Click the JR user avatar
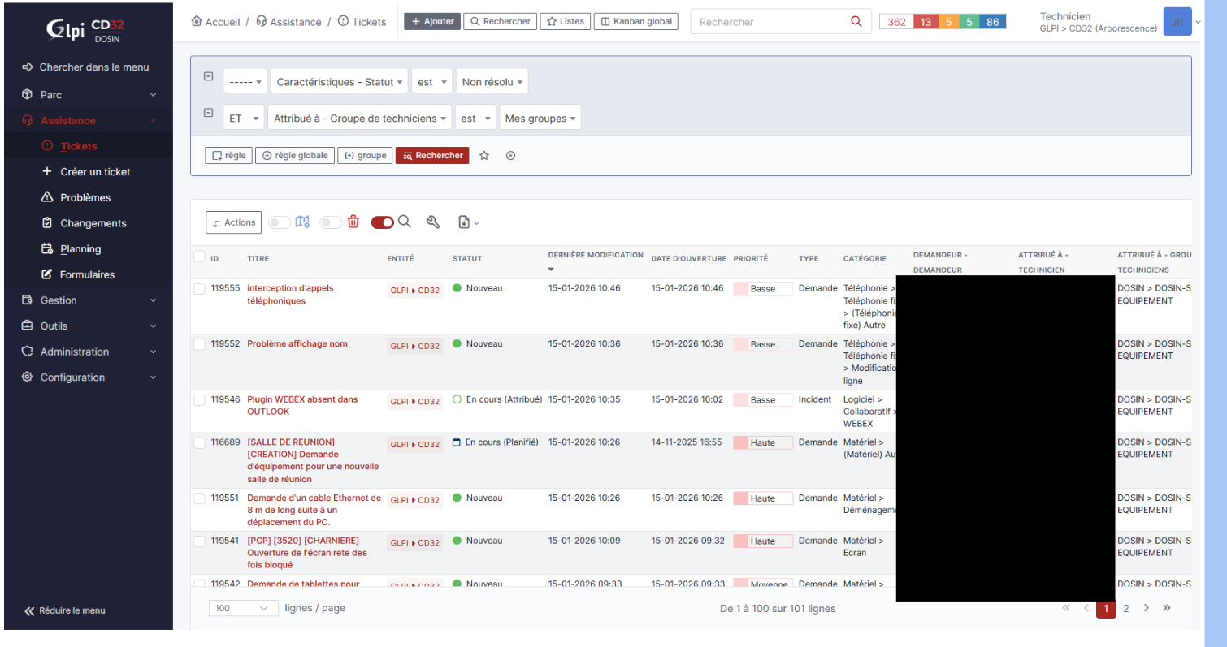 [1177, 22]
